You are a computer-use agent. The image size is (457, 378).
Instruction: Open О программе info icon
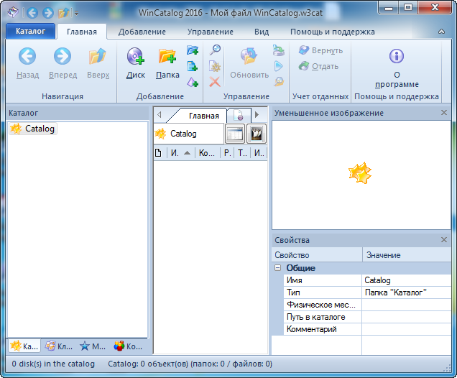coord(396,57)
